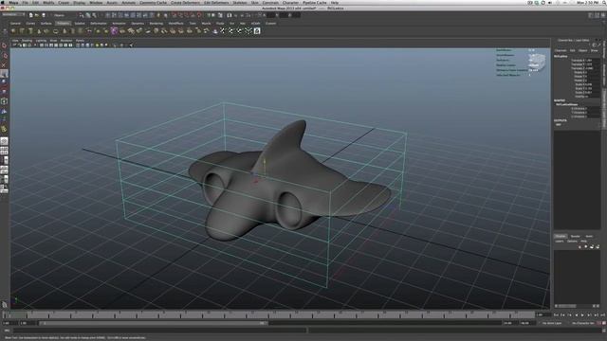607x341 pixels.
Task: Select by component type mode icon
Action: click(x=94, y=15)
